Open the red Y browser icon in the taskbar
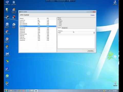 (23, 91)
